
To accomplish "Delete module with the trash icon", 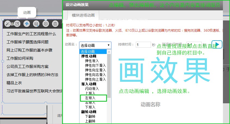I will (55, 24).
